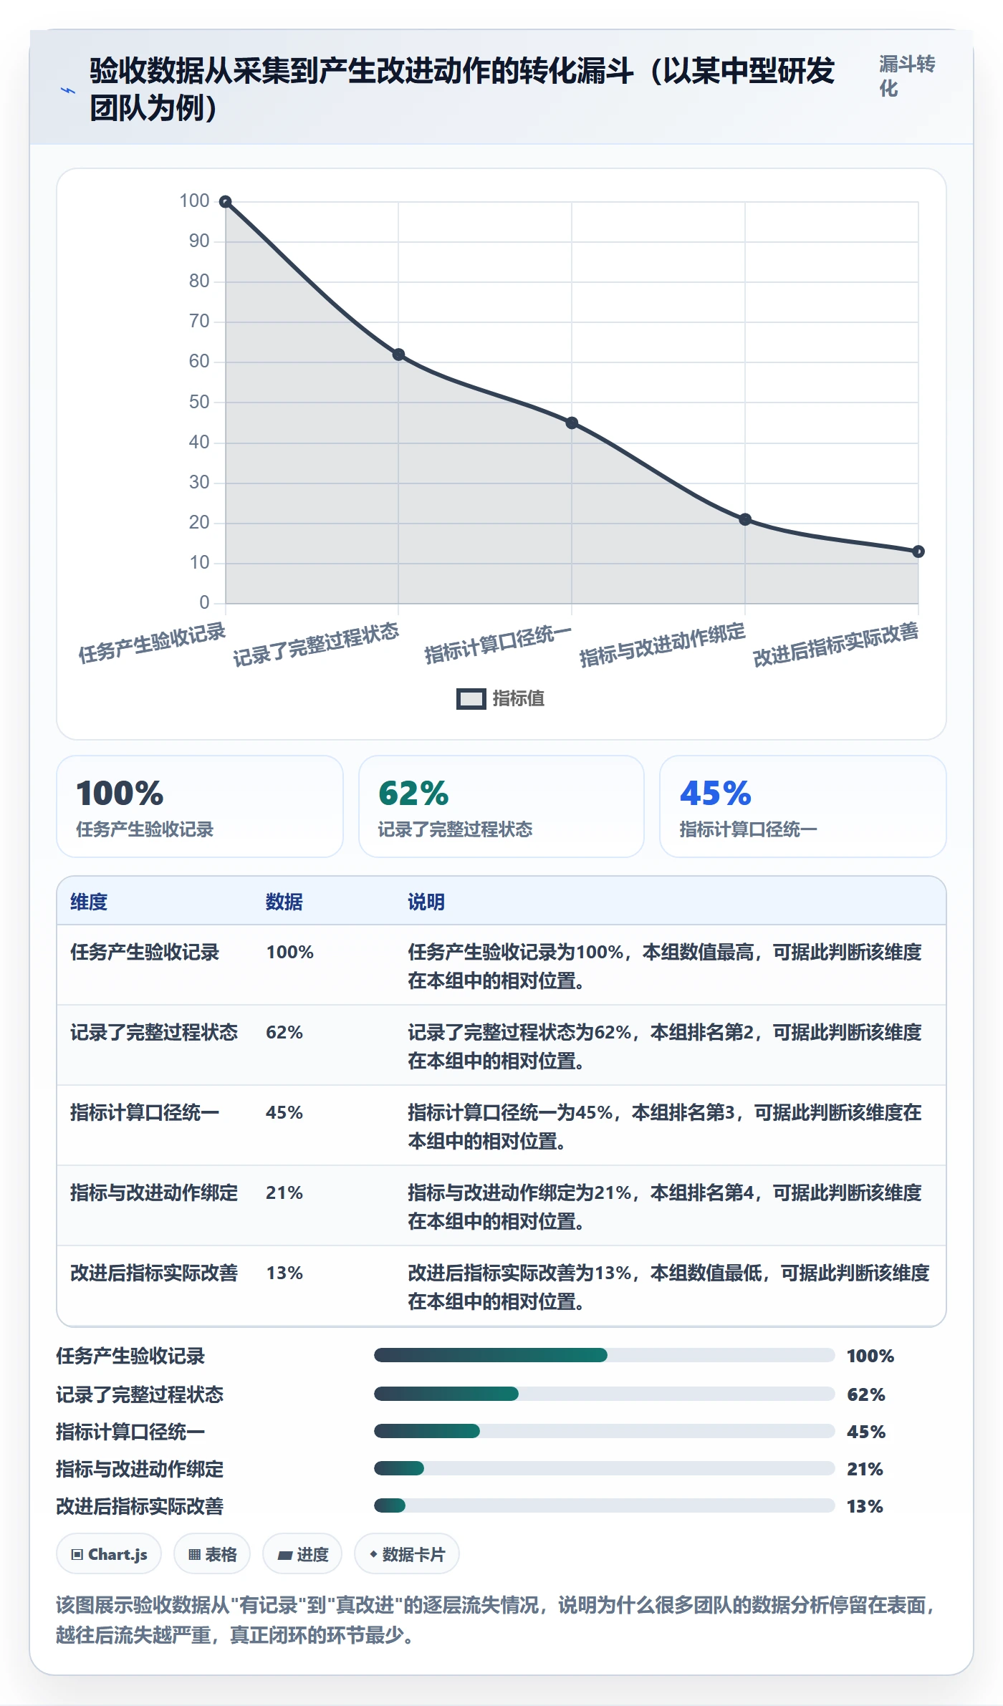Screen dimensions: 1003x1706
Task: Click the 21% value in the table
Action: (x=284, y=1192)
